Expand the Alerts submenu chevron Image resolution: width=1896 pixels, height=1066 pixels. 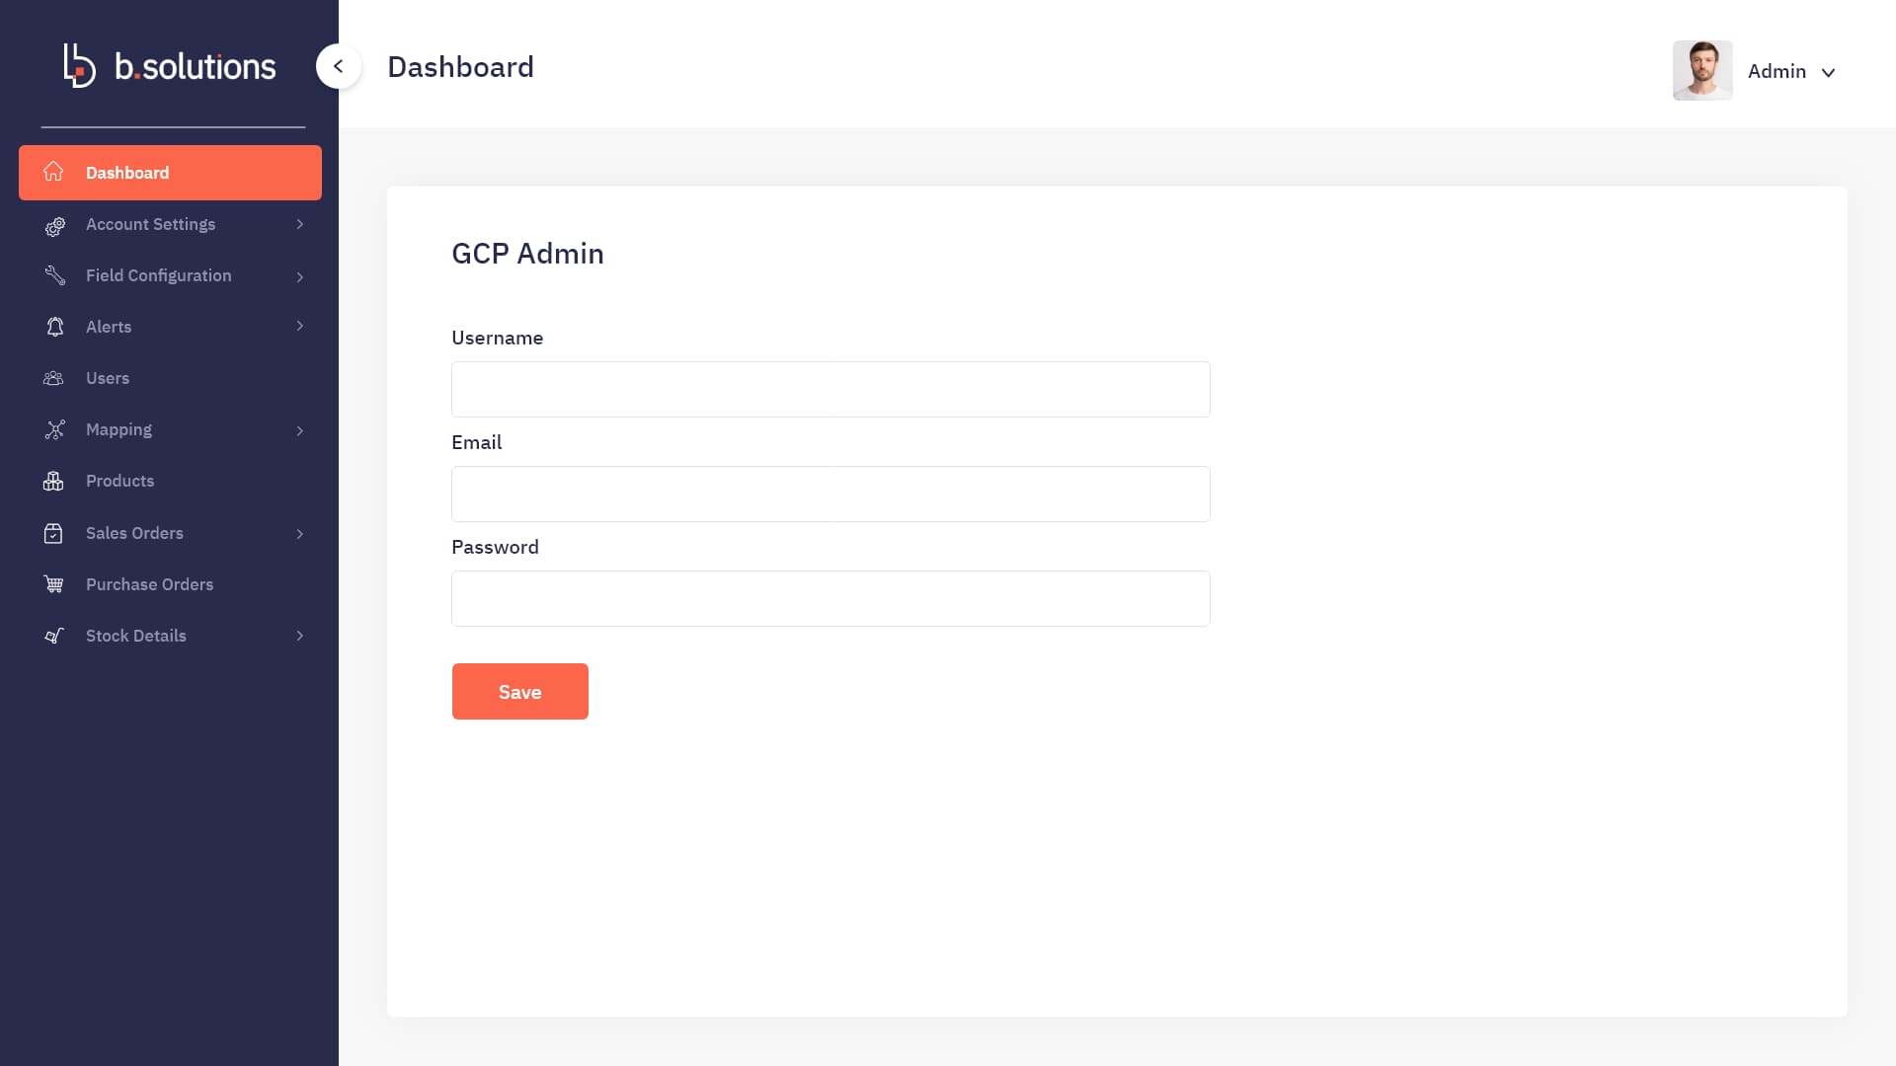(300, 326)
